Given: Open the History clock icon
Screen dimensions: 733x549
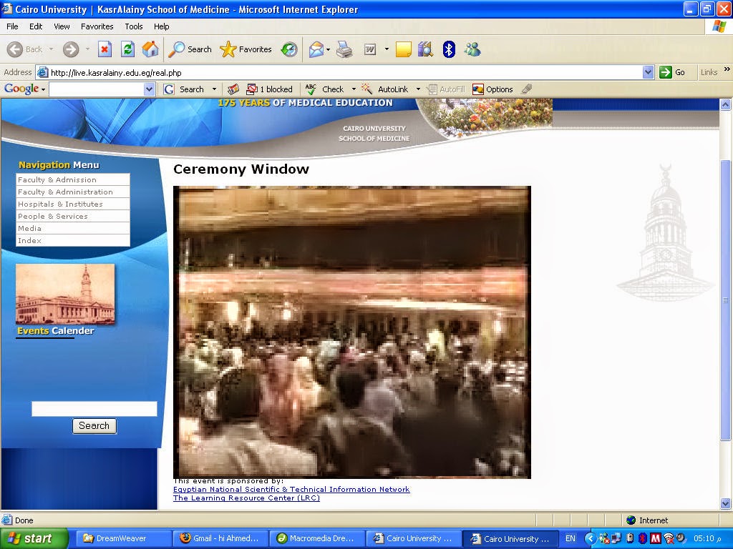Looking at the screenshot, I should coord(289,49).
